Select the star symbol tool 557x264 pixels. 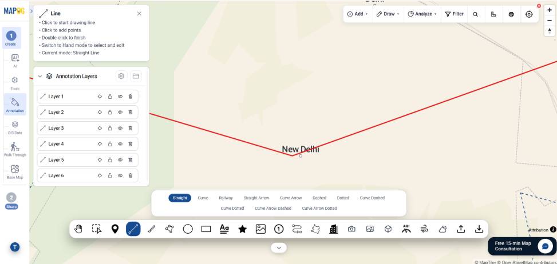(x=243, y=229)
